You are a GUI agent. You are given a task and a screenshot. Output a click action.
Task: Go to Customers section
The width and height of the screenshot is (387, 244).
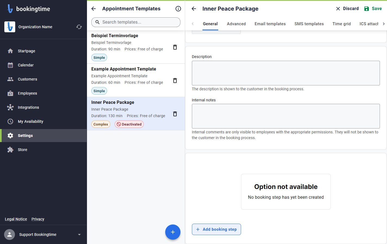(x=43, y=79)
